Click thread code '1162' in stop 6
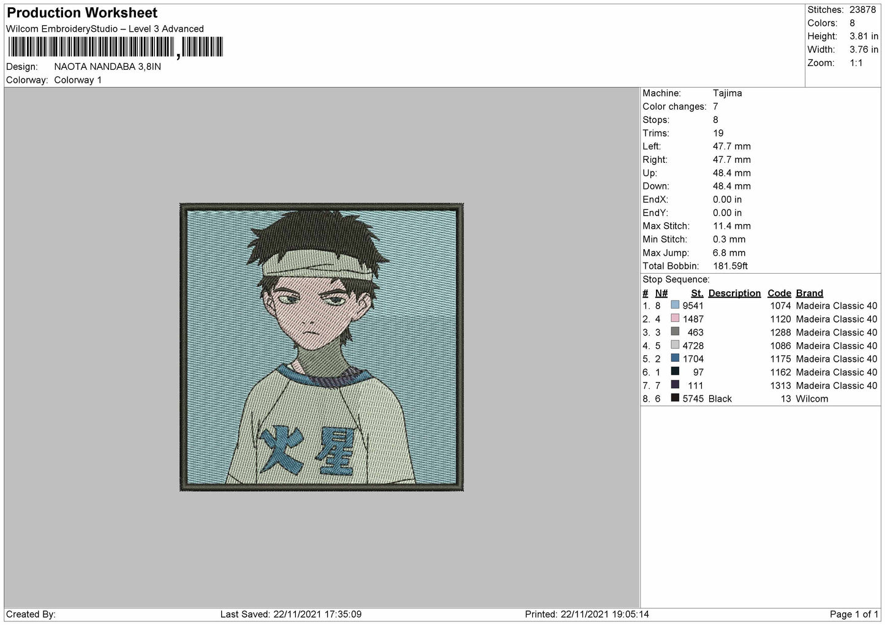The height and width of the screenshot is (625, 885). click(780, 373)
